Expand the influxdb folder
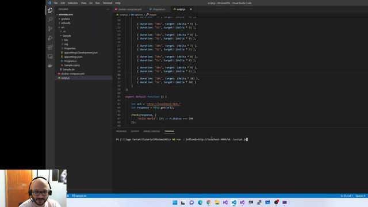This screenshot has height=207, width=368. pos(83,23)
